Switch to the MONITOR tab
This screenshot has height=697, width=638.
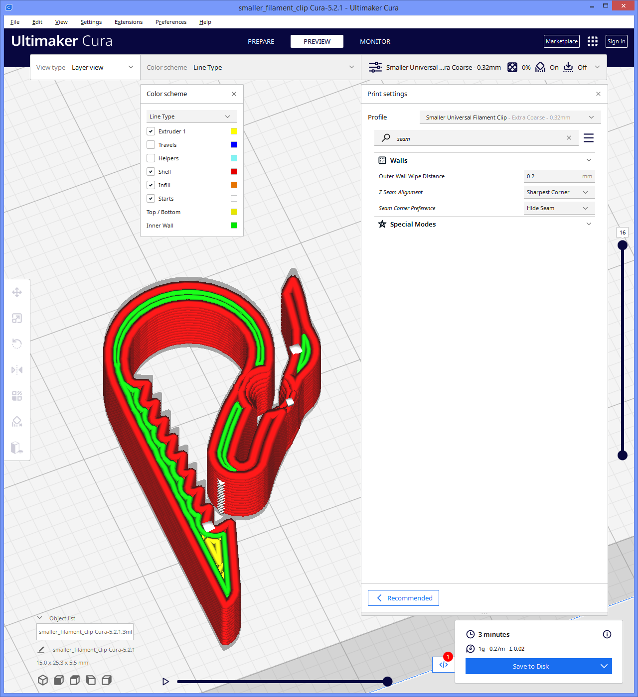pyautogui.click(x=375, y=41)
